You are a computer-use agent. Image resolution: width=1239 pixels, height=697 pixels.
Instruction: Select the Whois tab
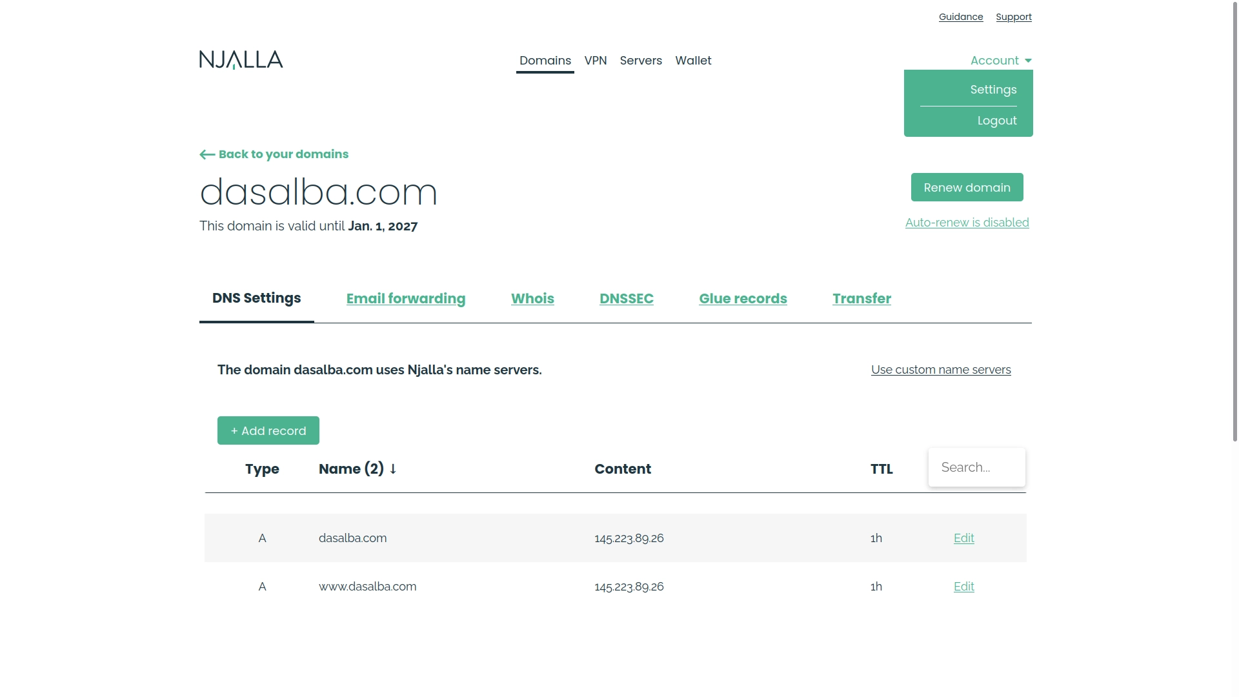coord(532,298)
